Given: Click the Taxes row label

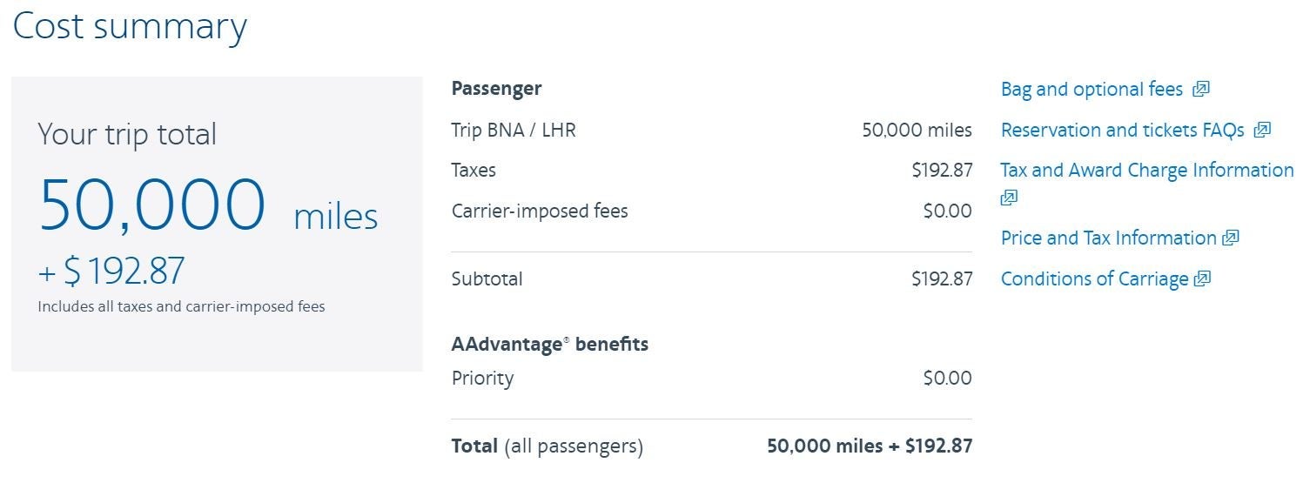Looking at the screenshot, I should tap(474, 171).
